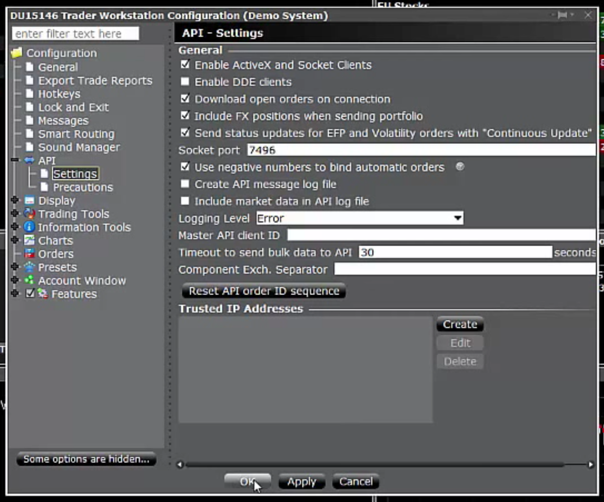
Task: Collapse the API tree node
Action: (15, 160)
